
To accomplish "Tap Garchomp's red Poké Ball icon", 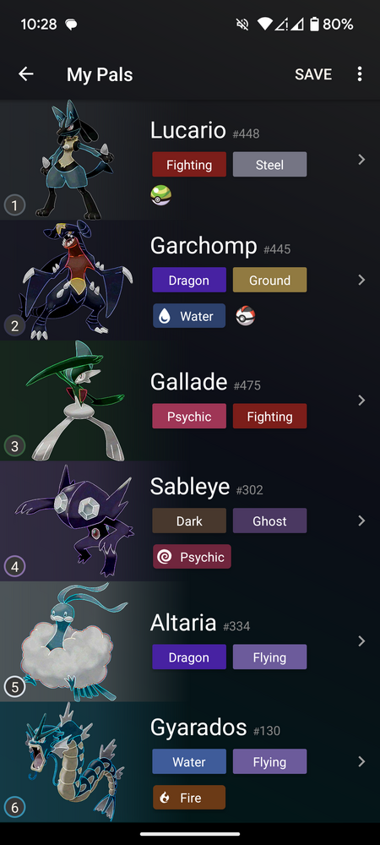I will (x=246, y=316).
